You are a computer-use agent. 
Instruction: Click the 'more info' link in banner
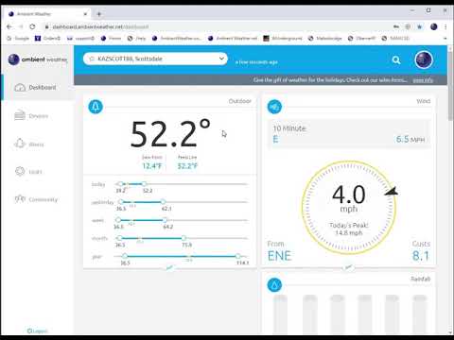pos(423,80)
